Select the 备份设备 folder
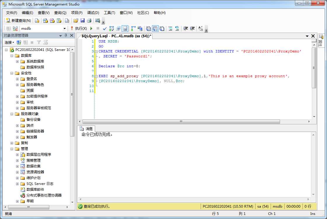327x219 pixels. (x=30, y=120)
